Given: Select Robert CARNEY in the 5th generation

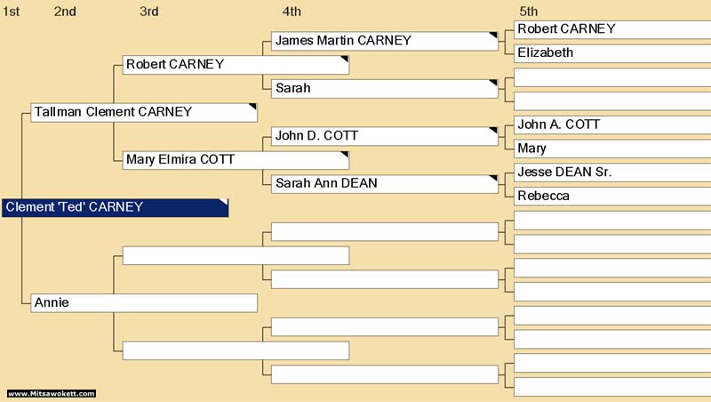Looking at the screenshot, I should click(612, 29).
